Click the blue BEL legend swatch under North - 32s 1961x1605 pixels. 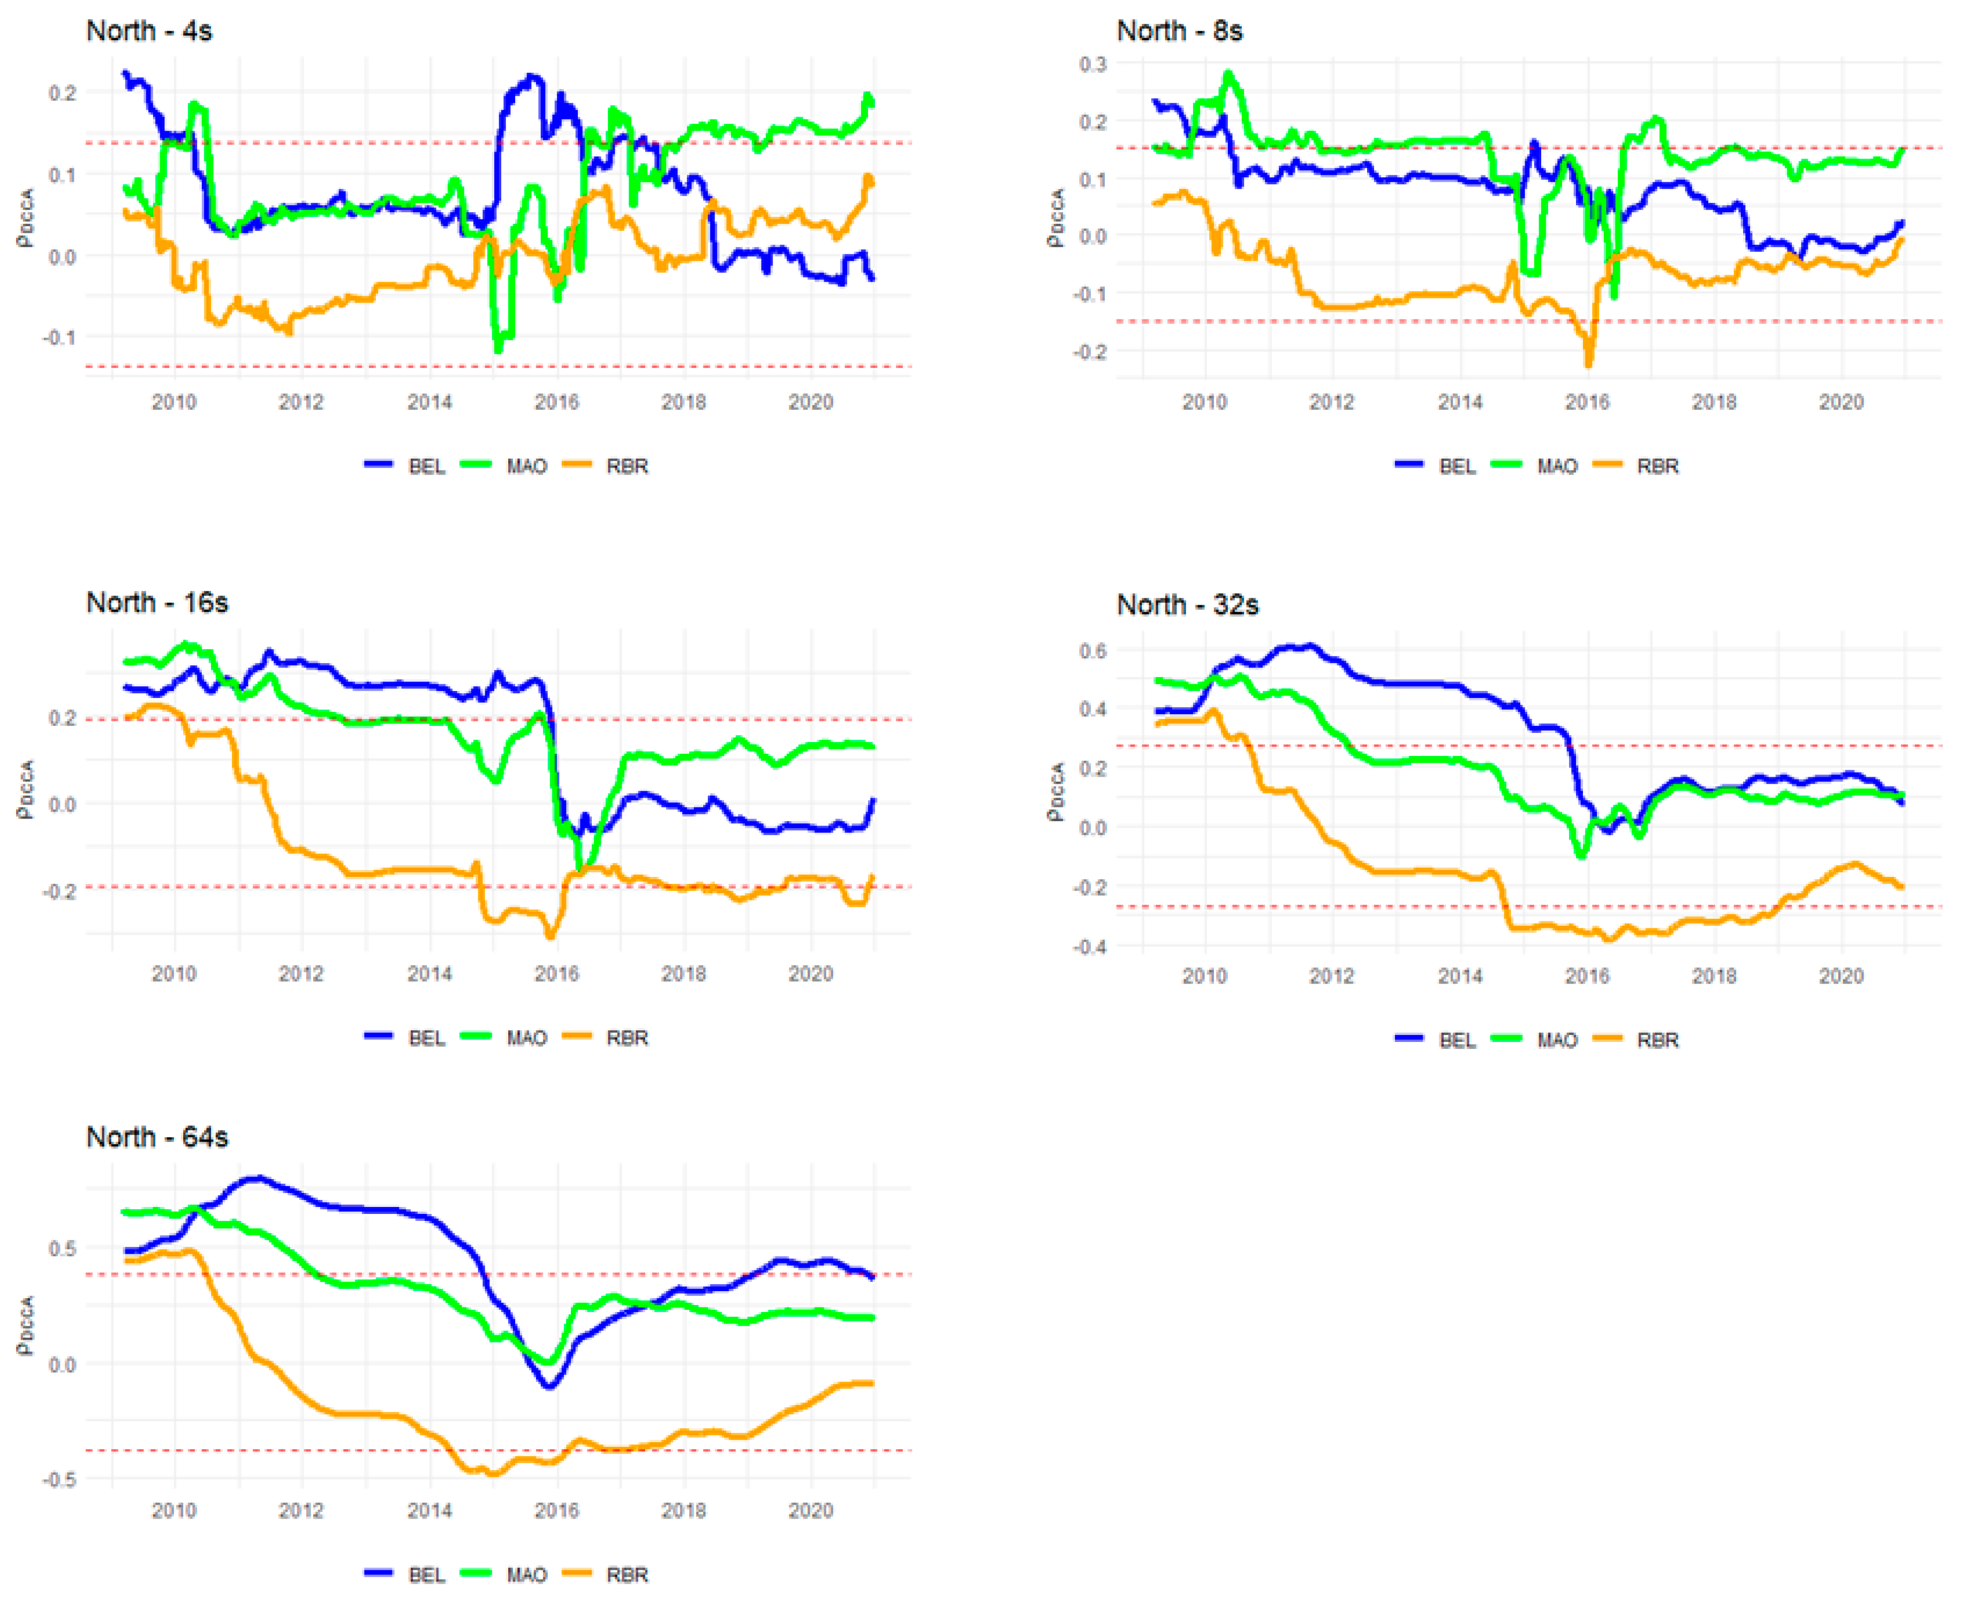[1409, 1038]
